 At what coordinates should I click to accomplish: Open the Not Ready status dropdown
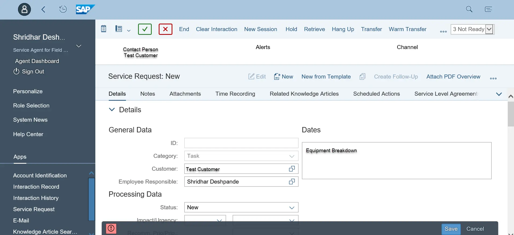click(x=489, y=29)
